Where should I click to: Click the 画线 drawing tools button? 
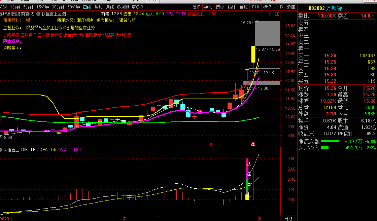tap(243, 7)
